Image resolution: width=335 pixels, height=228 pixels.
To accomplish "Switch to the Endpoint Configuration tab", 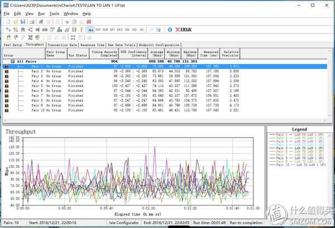I will 159,45.
